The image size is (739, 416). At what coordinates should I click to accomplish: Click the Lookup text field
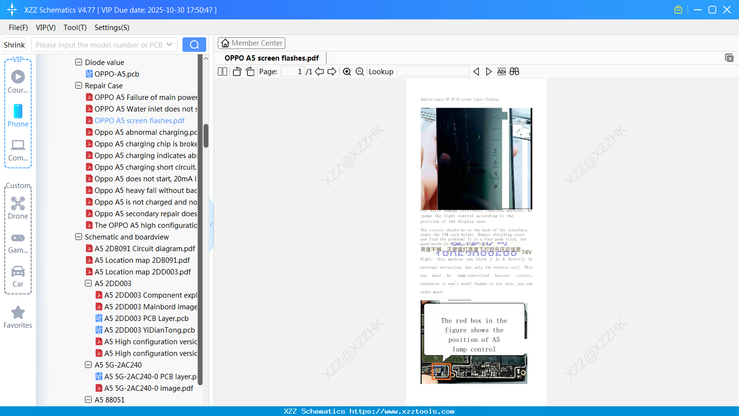tap(433, 72)
